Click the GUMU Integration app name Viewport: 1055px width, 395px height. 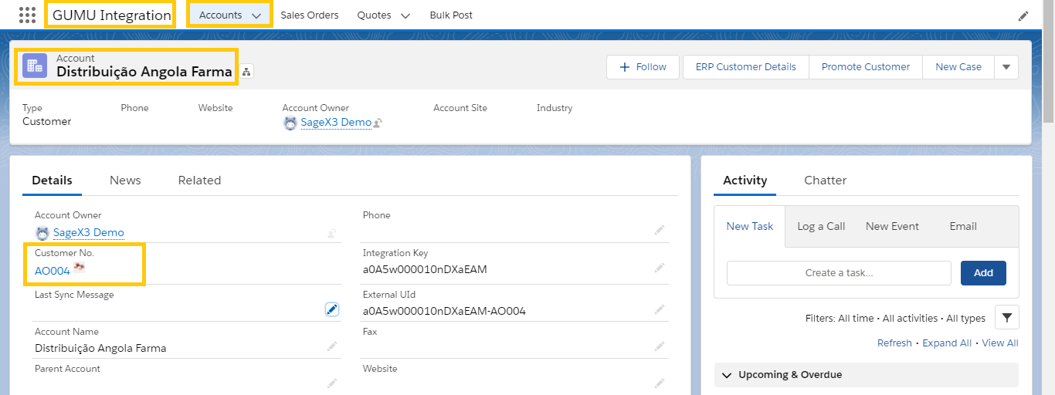[111, 15]
